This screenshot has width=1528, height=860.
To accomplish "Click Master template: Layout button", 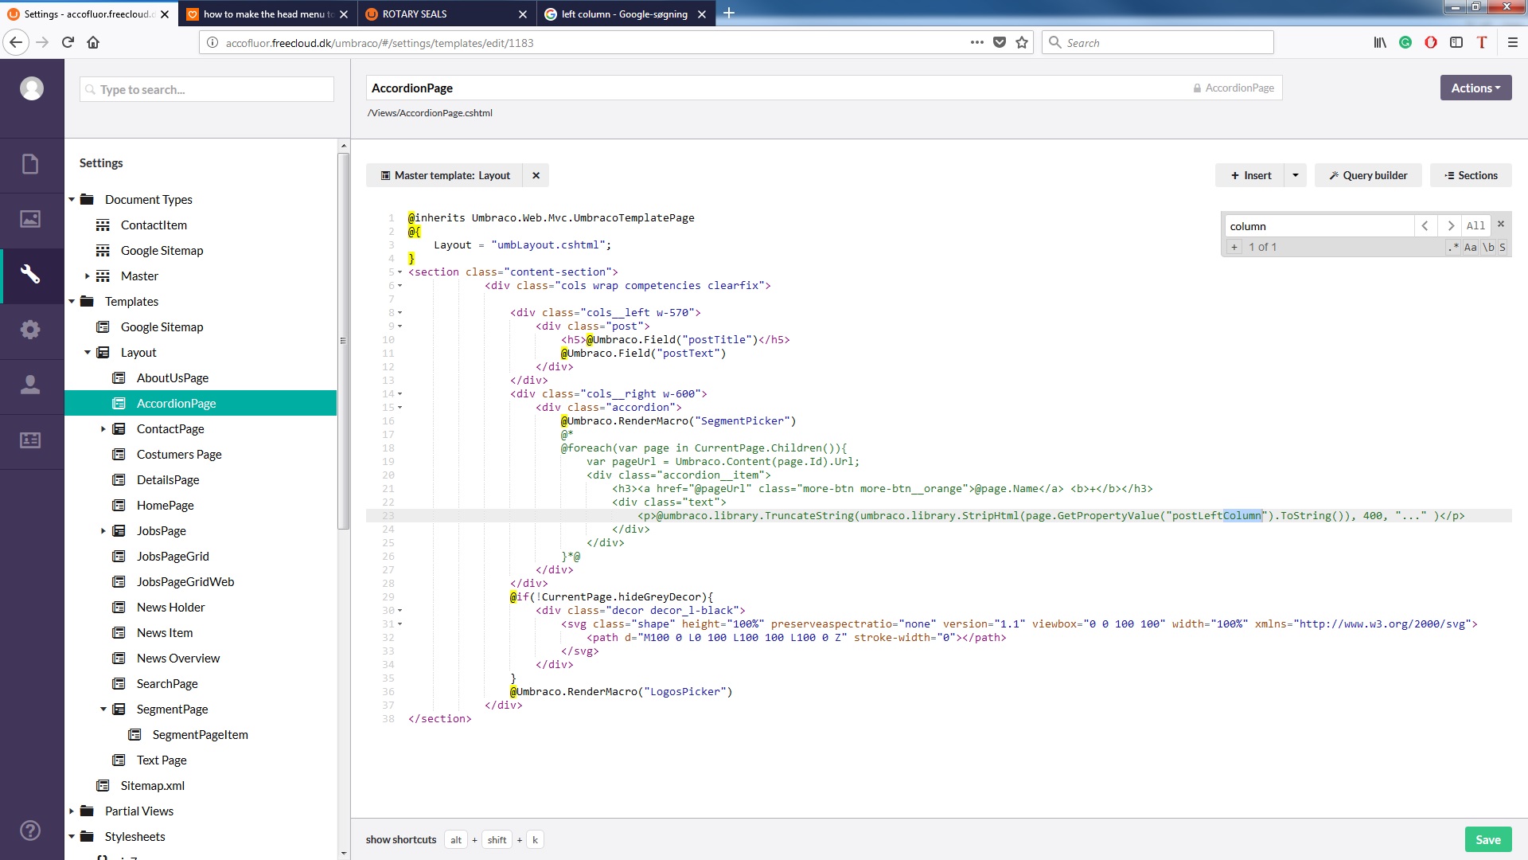I will coord(445,175).
